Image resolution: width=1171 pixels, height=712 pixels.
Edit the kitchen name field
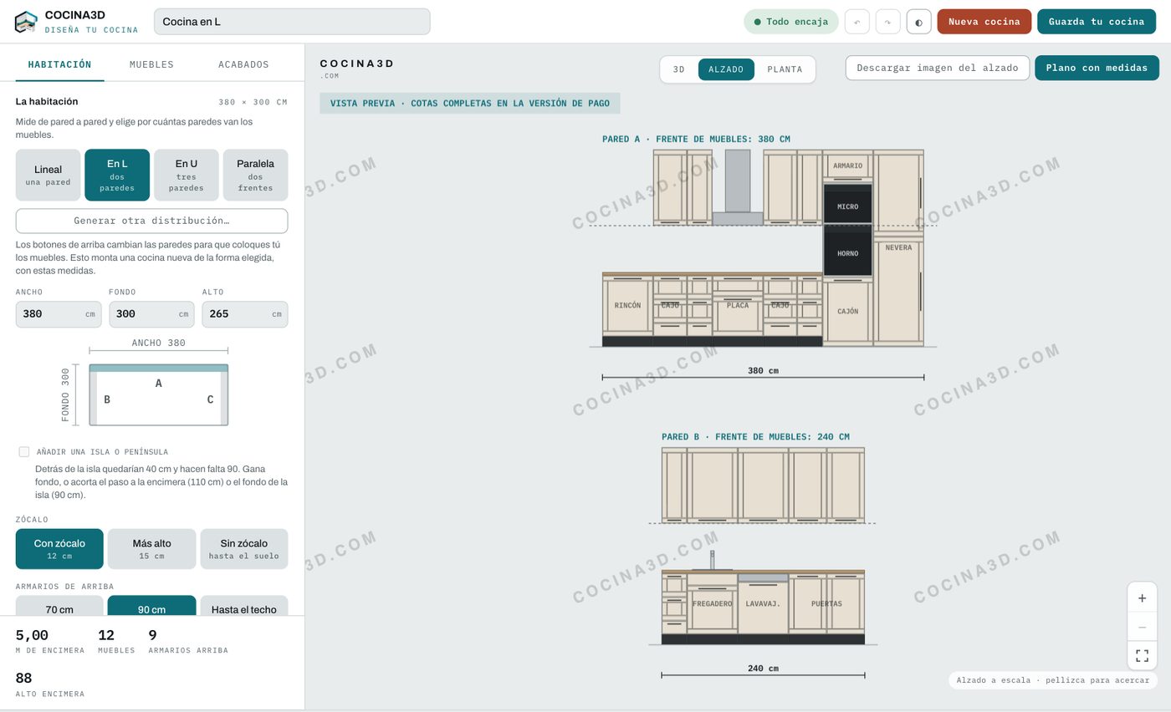tap(292, 22)
